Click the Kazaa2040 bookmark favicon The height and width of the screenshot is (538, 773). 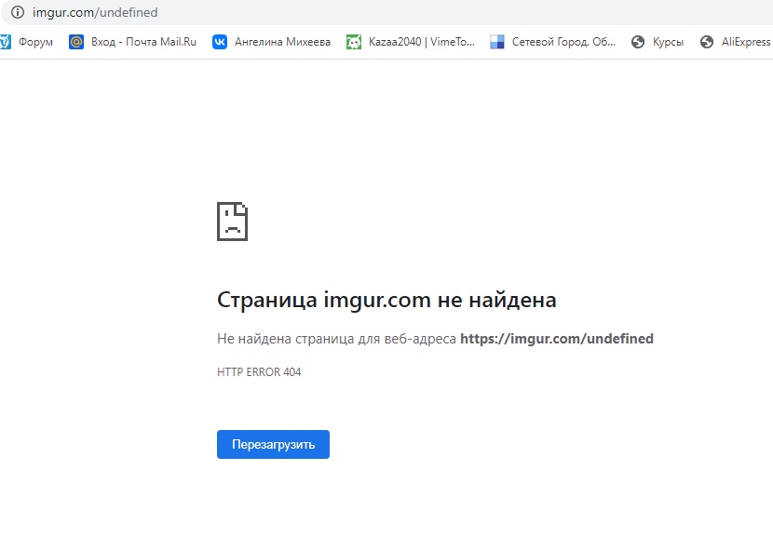pos(354,42)
